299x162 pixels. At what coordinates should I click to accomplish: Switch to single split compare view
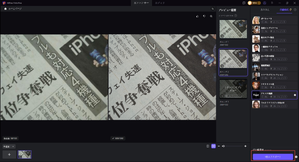(x=208, y=146)
